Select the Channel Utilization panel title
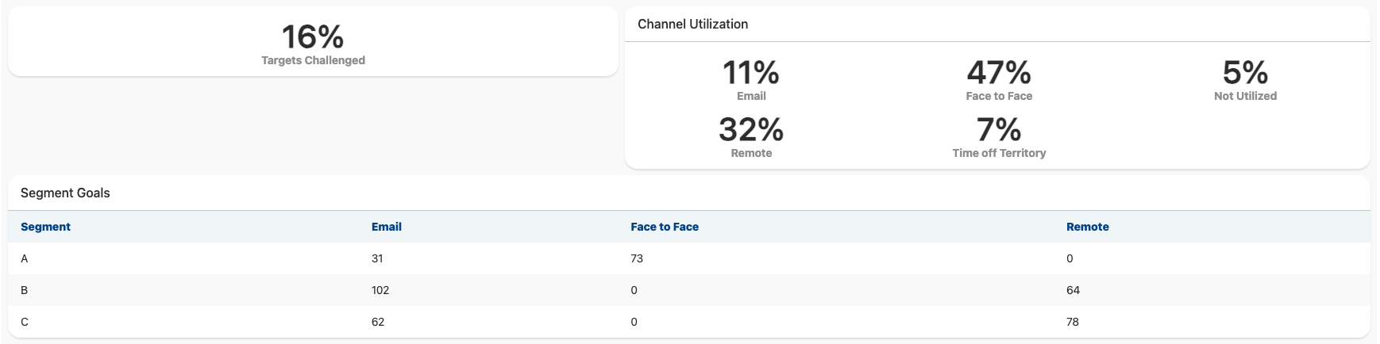The image size is (1380, 344). coord(692,25)
